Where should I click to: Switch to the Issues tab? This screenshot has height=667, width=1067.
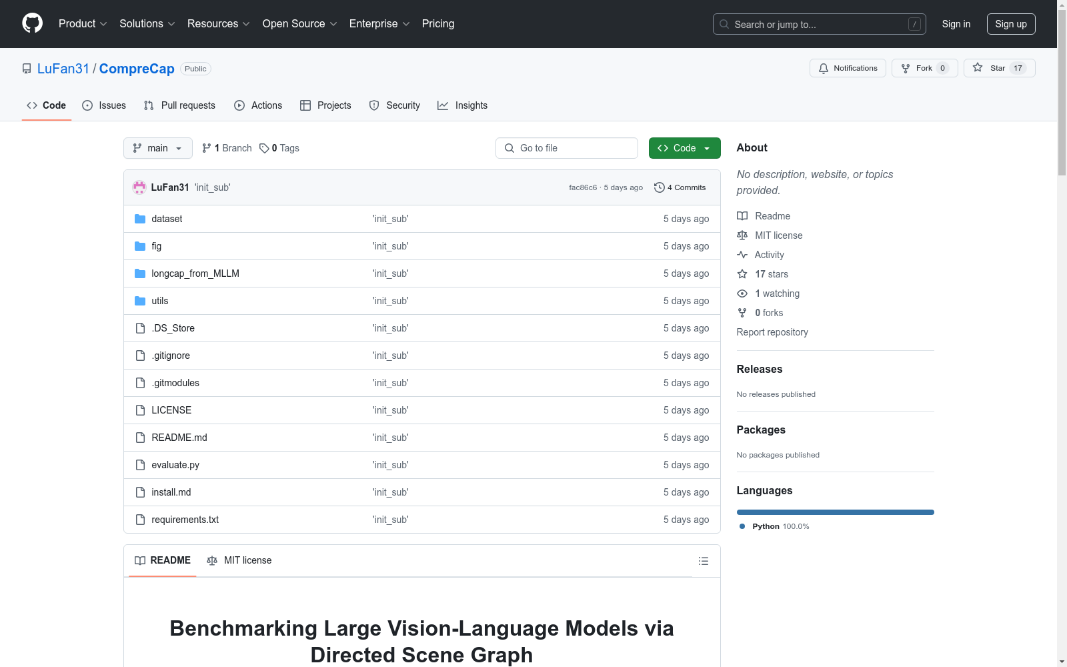104,105
